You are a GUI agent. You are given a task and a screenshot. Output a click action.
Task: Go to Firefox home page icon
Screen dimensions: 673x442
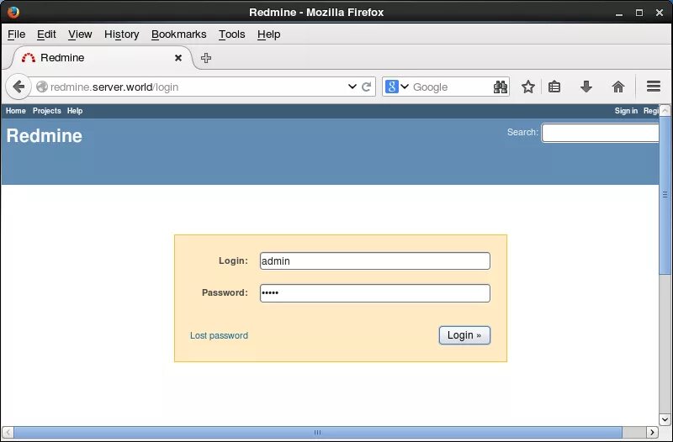(618, 87)
